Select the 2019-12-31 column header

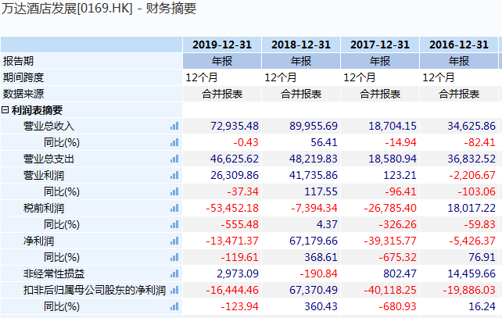[222, 45]
